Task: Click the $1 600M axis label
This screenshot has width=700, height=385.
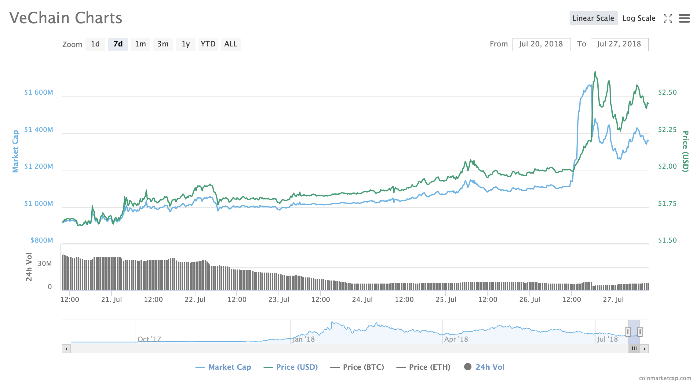Action: (39, 92)
